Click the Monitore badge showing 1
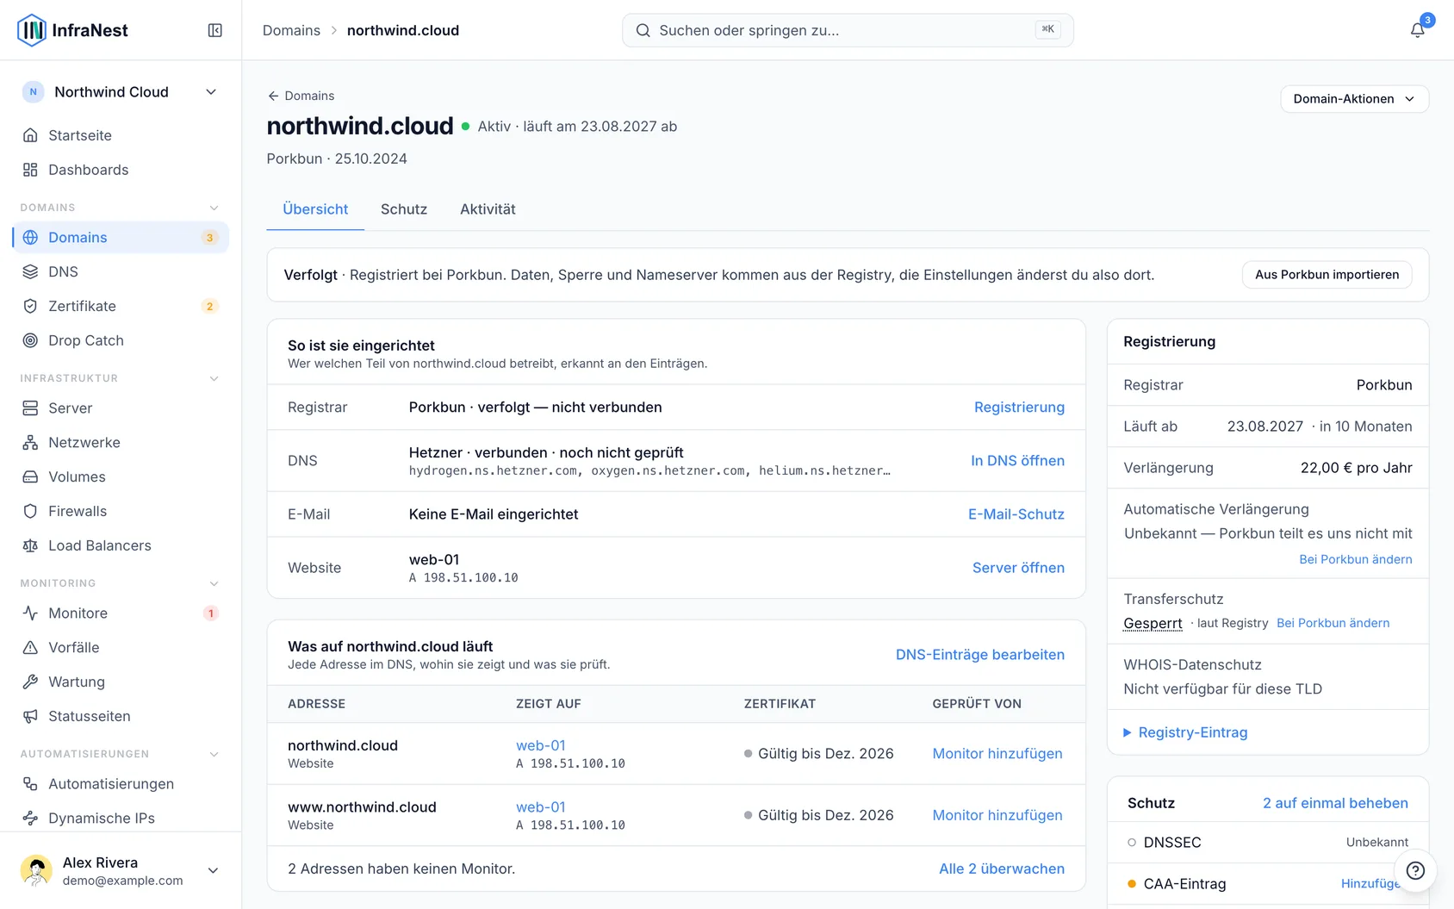The image size is (1454, 909). point(210,613)
